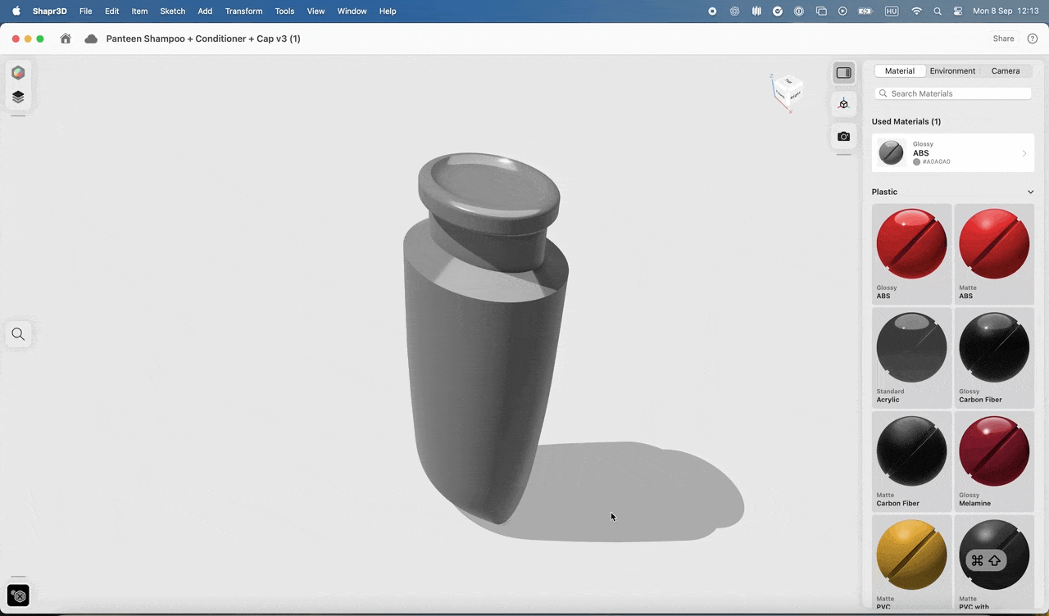Screen dimensions: 1049x616
Task: Click the screen recording stop icon
Action: (712, 11)
